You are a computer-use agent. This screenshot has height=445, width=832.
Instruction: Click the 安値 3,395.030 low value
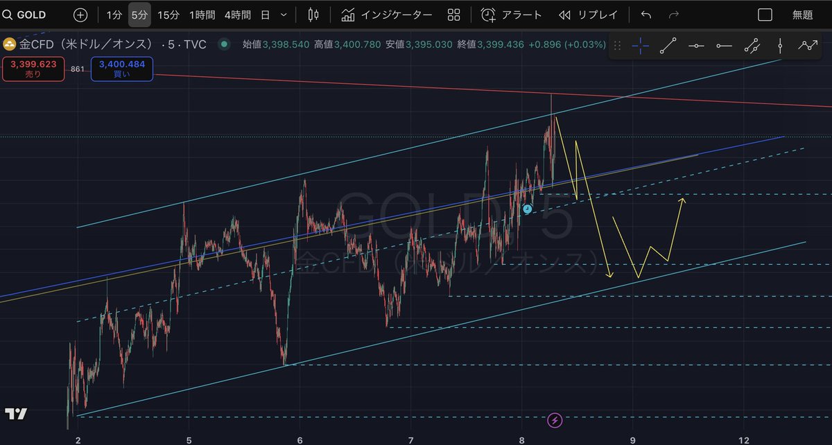(419, 44)
